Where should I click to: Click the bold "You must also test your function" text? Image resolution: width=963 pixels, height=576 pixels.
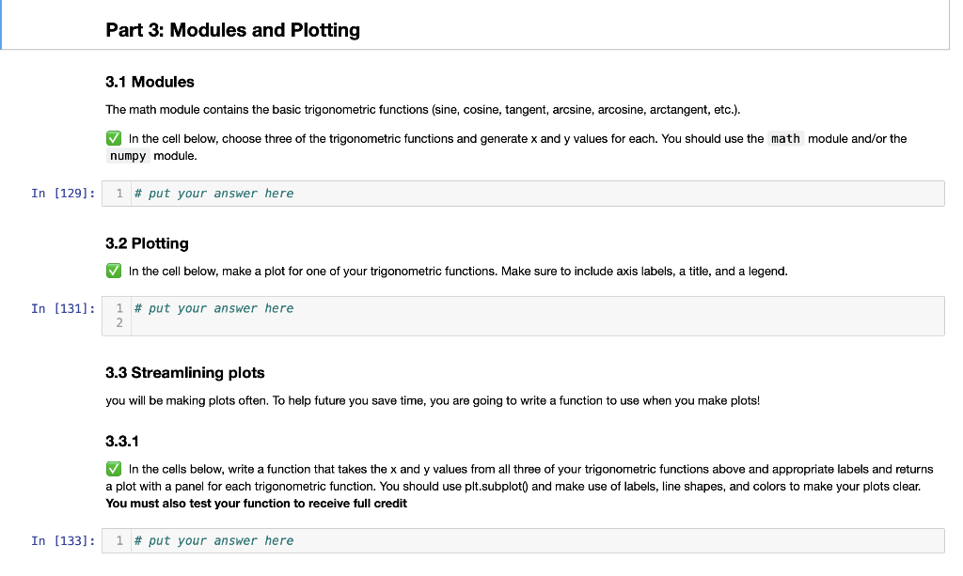point(257,504)
